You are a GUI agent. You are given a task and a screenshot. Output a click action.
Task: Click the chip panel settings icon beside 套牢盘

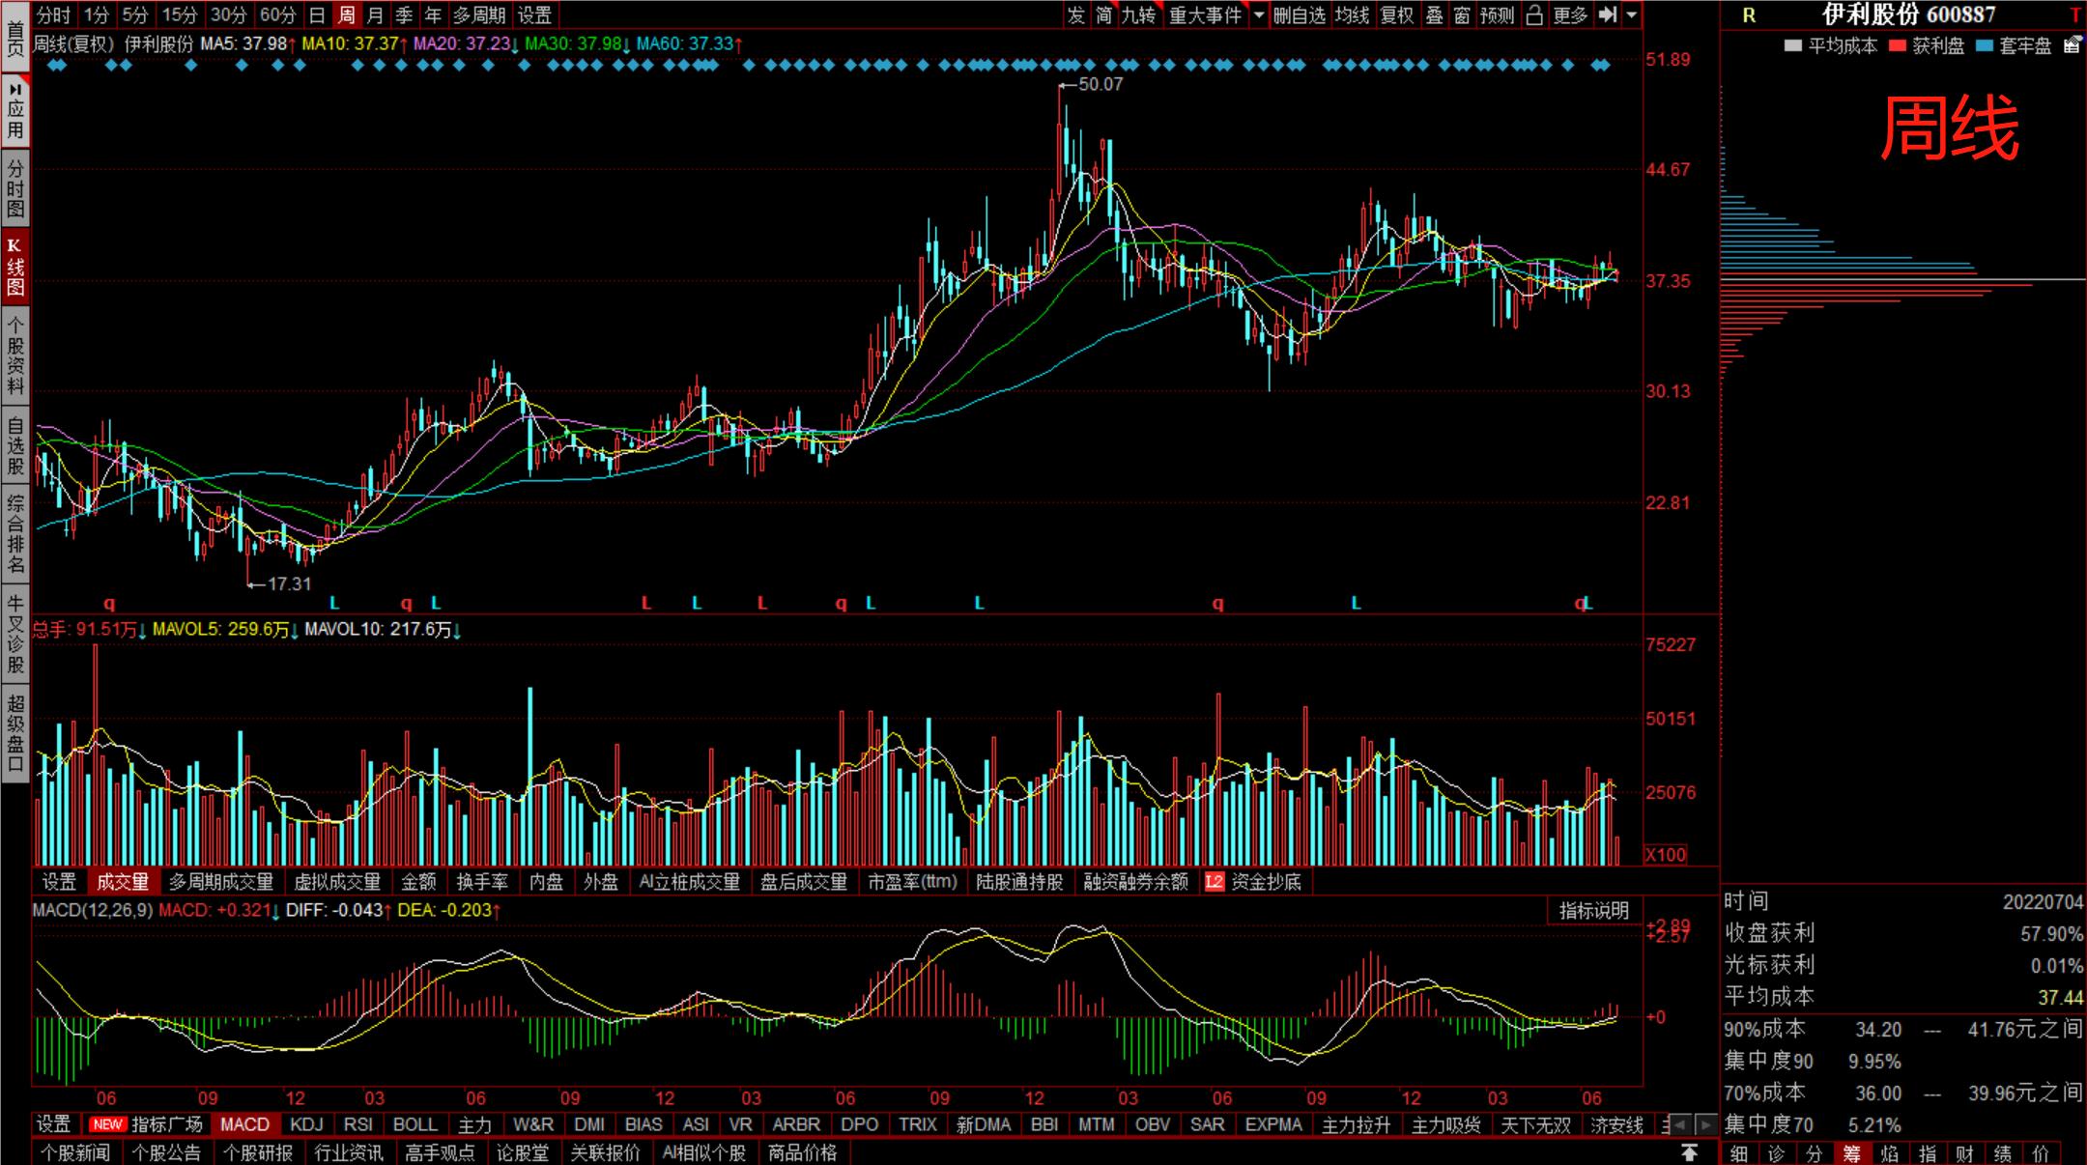(x=2072, y=45)
